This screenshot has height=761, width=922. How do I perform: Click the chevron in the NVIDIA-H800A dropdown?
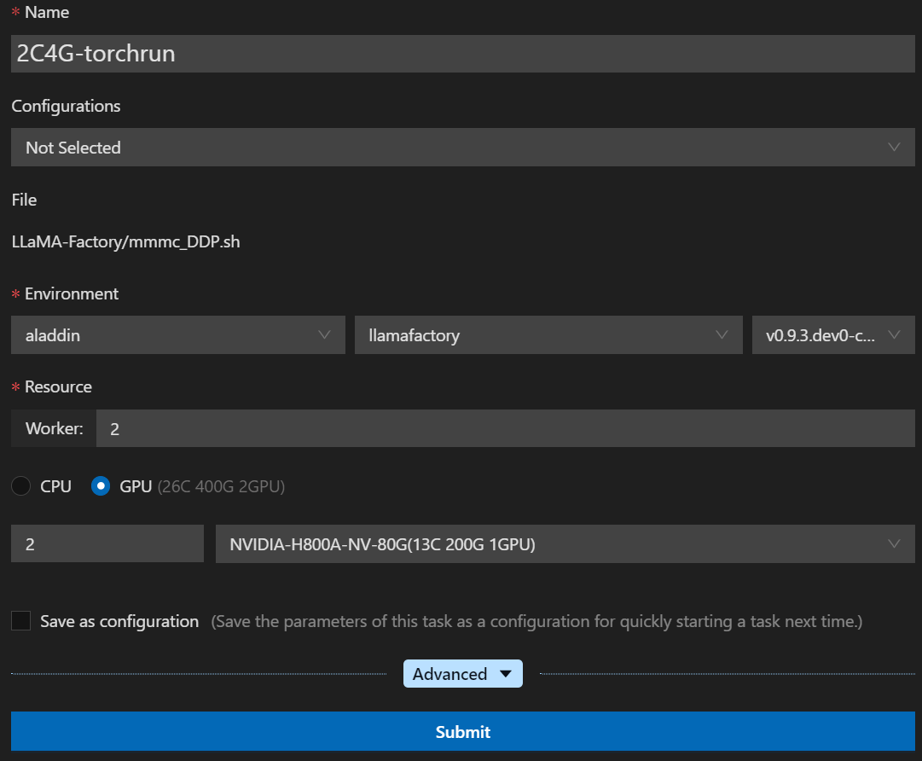click(x=894, y=544)
